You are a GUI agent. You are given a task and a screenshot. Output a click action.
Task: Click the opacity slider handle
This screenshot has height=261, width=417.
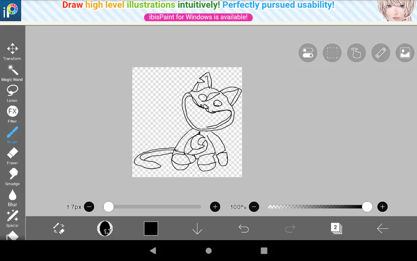point(367,207)
